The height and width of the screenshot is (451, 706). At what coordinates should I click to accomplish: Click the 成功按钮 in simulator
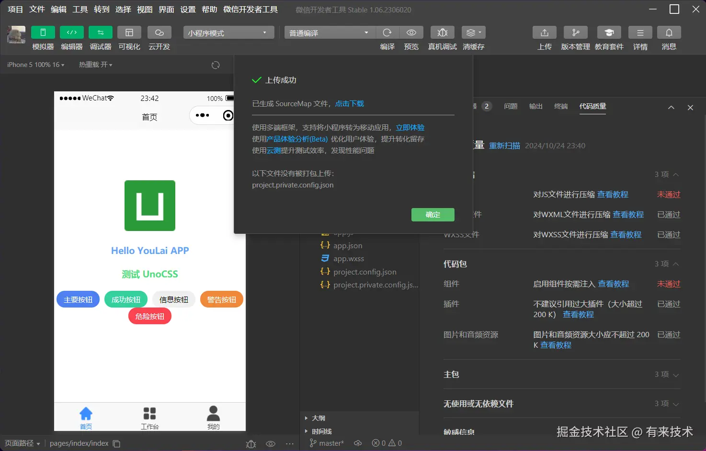pyautogui.click(x=126, y=299)
